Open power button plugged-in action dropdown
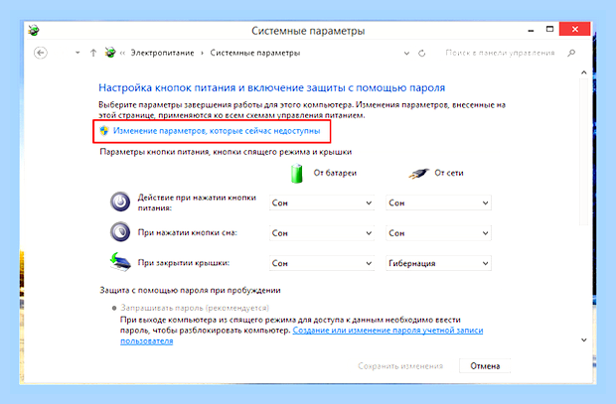The height and width of the screenshot is (404, 616). (438, 202)
